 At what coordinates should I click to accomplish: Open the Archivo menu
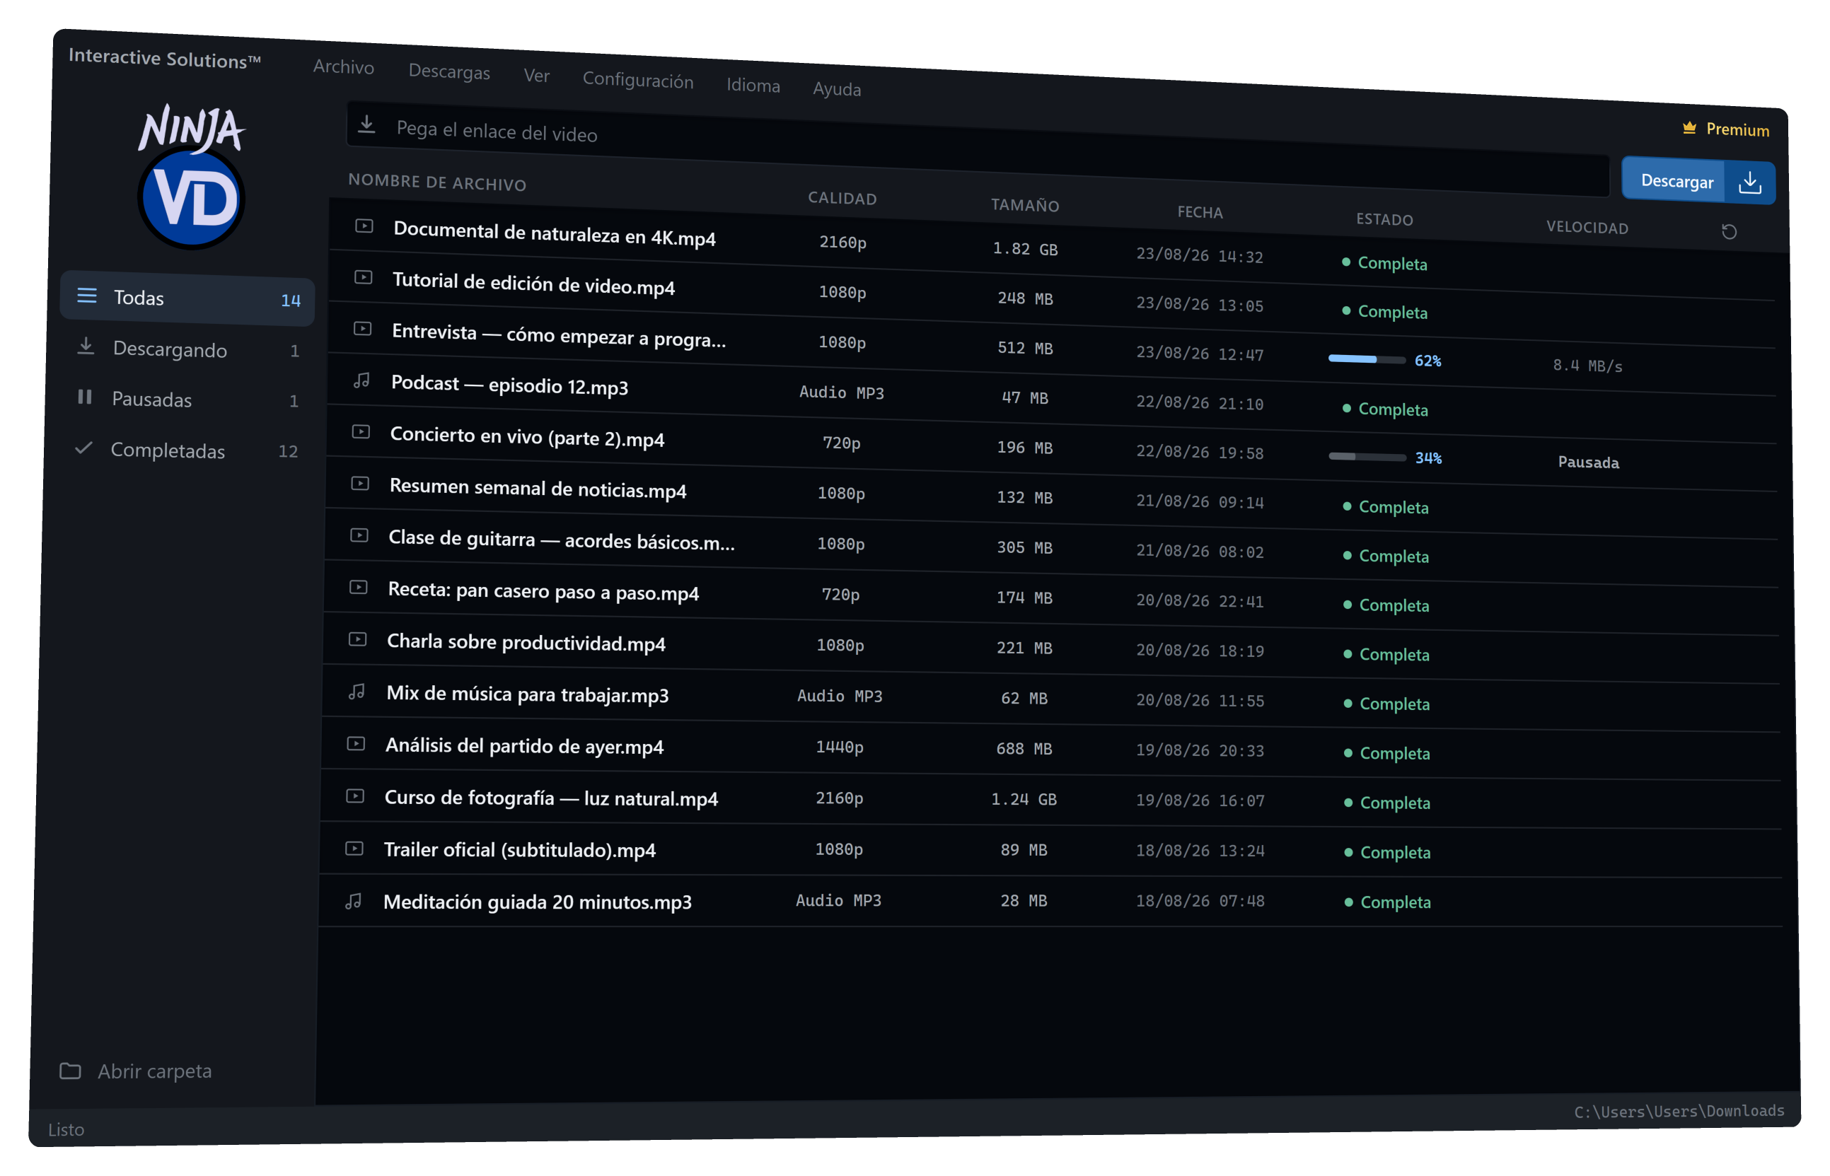click(x=344, y=66)
